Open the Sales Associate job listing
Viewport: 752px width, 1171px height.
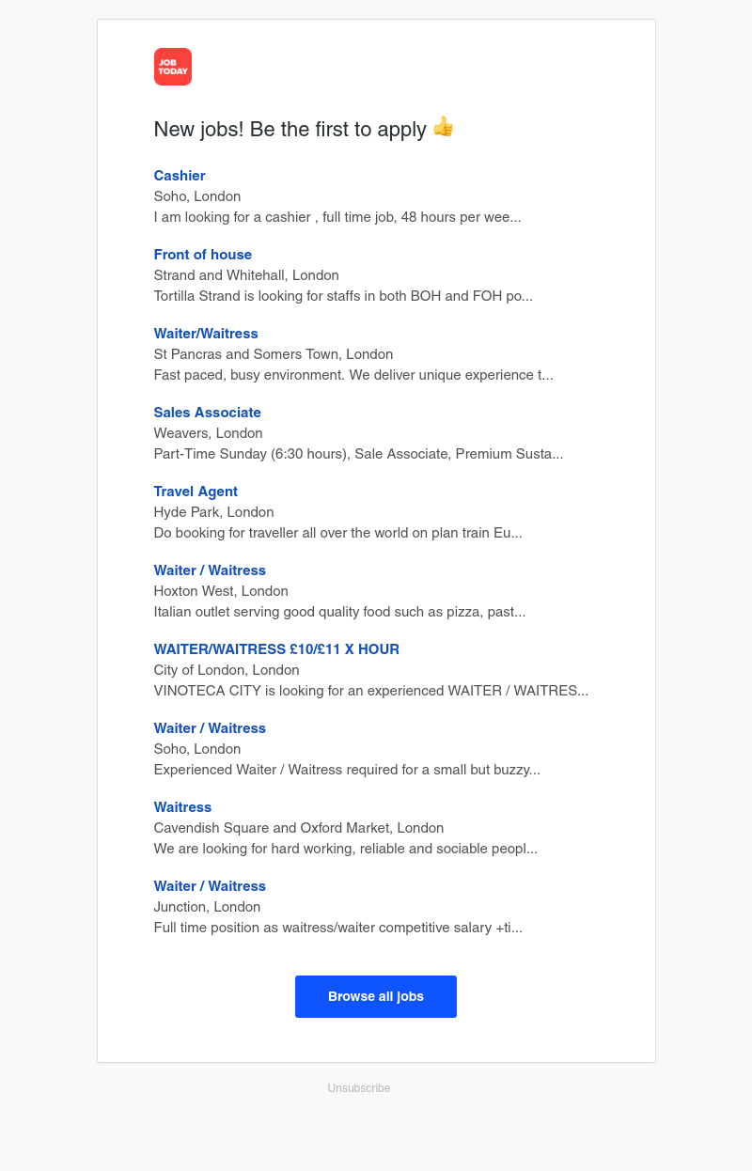208,413
